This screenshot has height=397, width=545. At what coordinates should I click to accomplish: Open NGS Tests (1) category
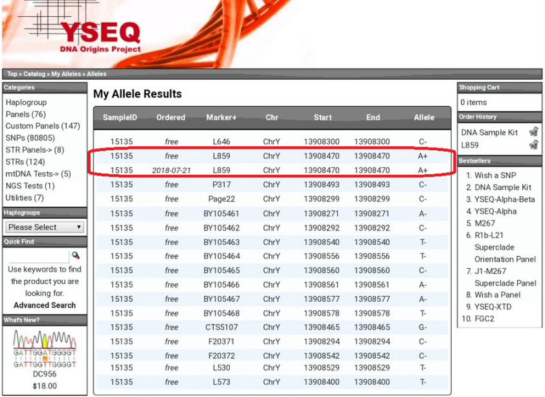point(30,186)
